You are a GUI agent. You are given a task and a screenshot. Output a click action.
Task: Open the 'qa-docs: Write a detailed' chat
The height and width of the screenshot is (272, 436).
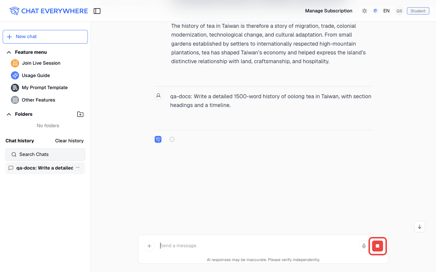(45, 168)
